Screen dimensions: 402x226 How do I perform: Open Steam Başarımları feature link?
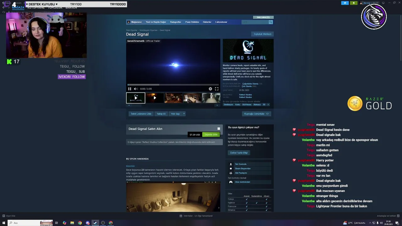pyautogui.click(x=243, y=169)
